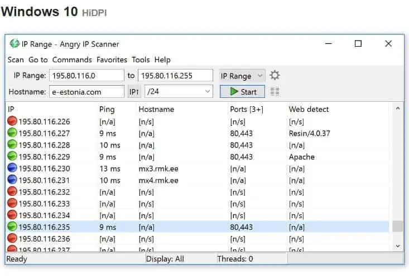This screenshot has height=276, width=409.
Task: Click the Display: All status entry
Action: (x=165, y=259)
